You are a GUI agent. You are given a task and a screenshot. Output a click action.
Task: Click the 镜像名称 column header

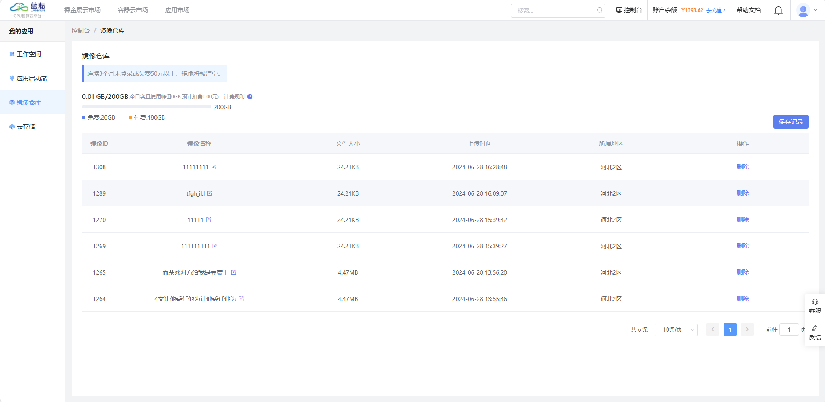199,143
